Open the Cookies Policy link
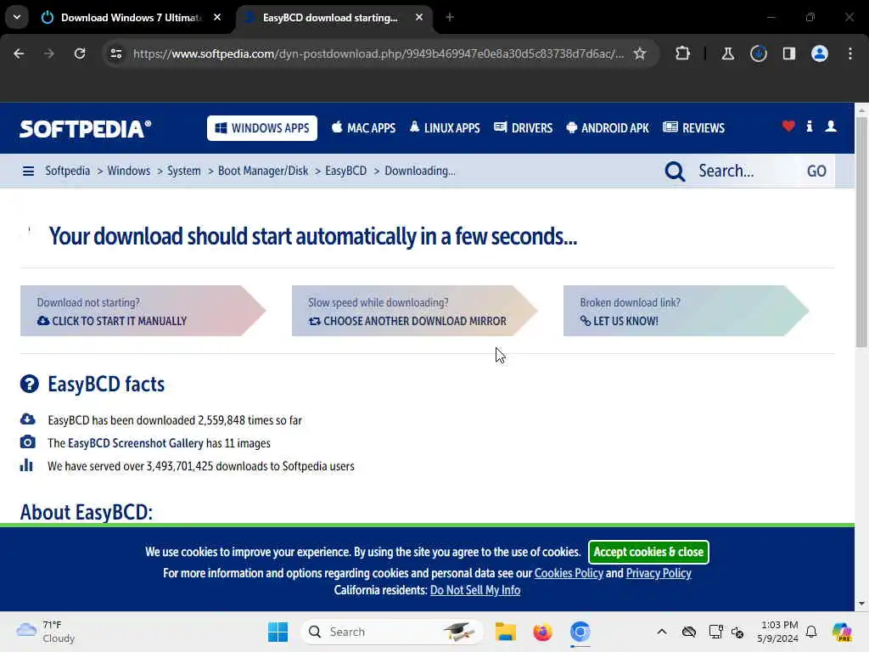This screenshot has height=652, width=869. coord(569,573)
